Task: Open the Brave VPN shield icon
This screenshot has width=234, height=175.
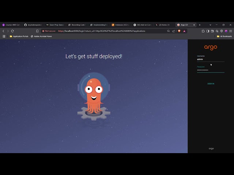Action: pyautogui.click(x=222, y=31)
